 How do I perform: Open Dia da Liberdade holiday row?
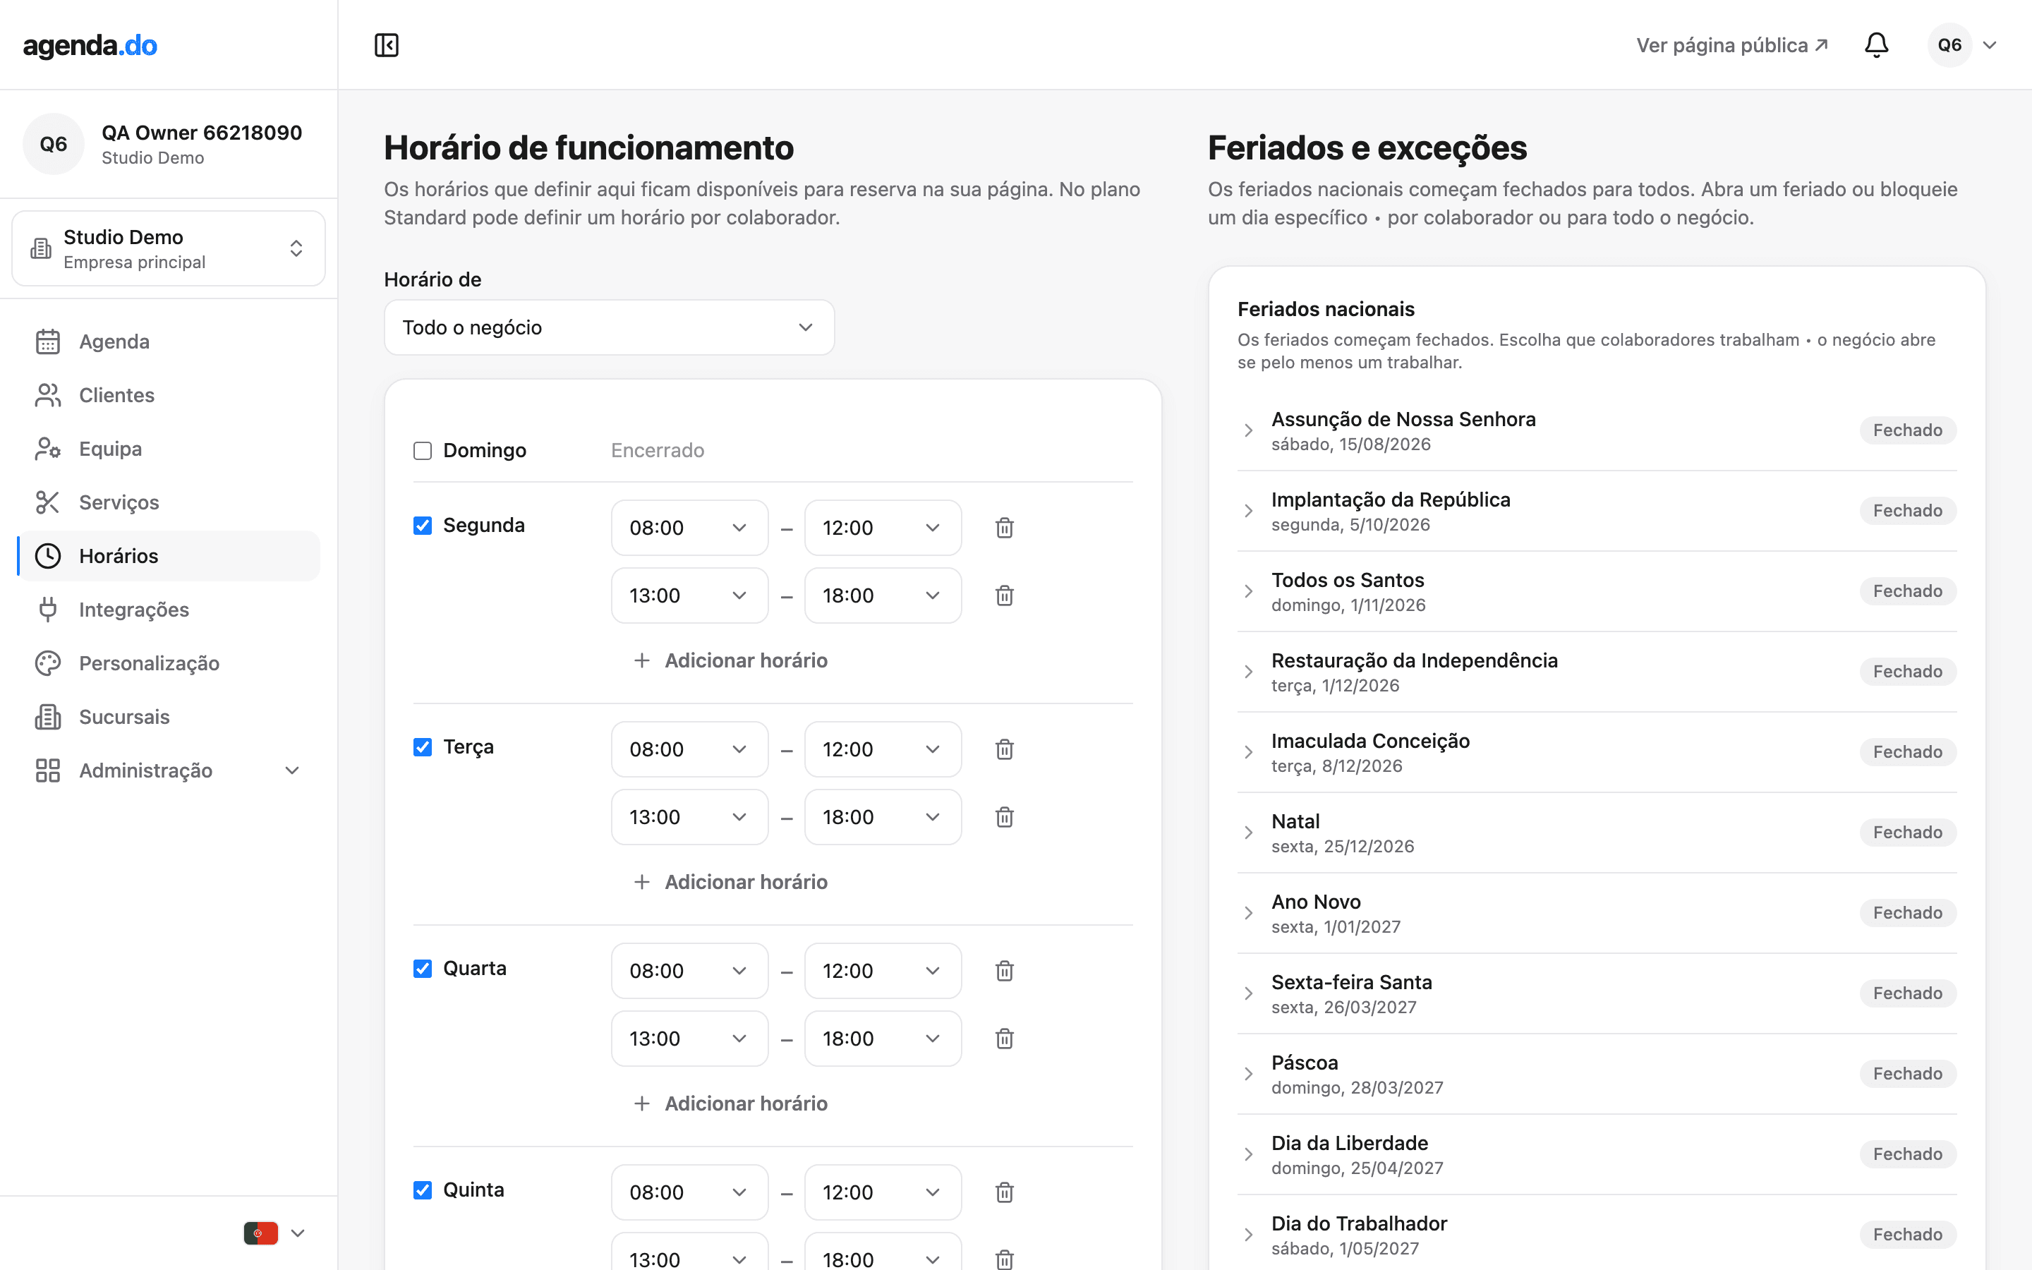pyautogui.click(x=1596, y=1155)
